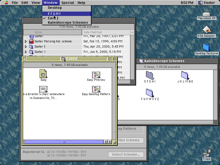Viewport: 220px width, 165px height.
Task: Sort list by Name column header
Action: (x=53, y=32)
